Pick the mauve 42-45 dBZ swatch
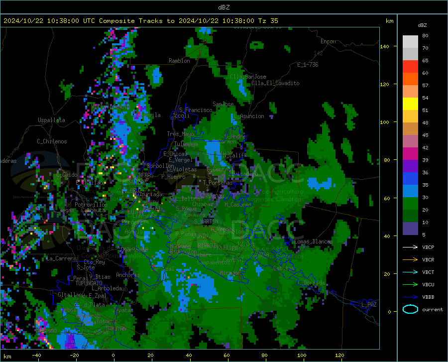The width and height of the screenshot is (448, 362). click(410, 141)
